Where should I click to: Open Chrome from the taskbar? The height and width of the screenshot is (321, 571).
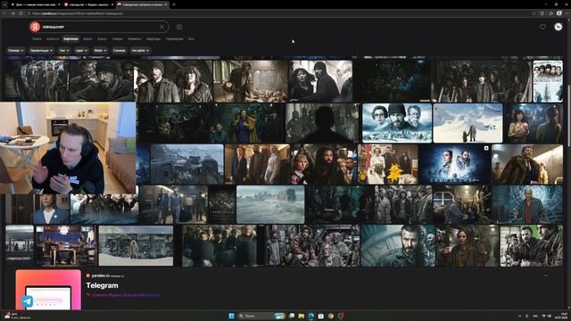point(331,316)
